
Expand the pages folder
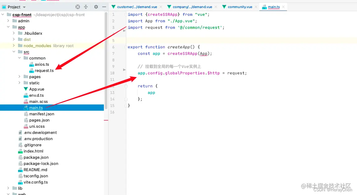19,77
